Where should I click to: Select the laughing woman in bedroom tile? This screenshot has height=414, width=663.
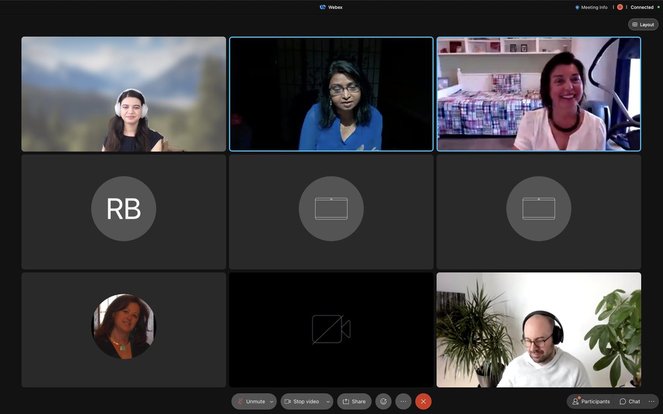point(539,94)
